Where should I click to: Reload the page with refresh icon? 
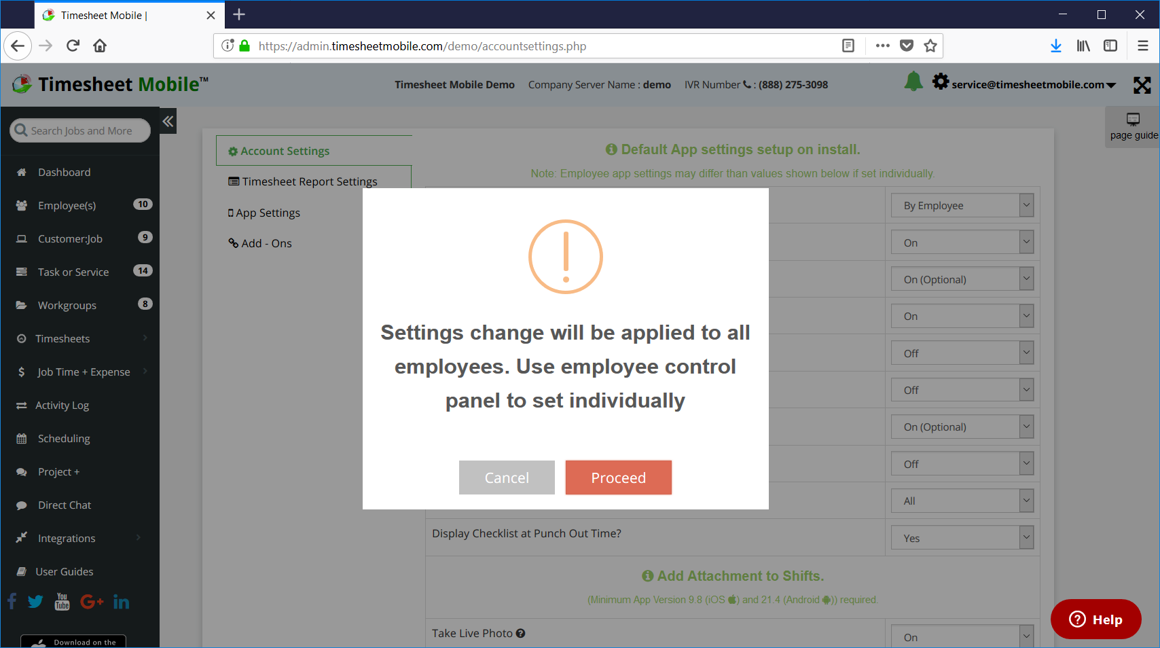73,46
